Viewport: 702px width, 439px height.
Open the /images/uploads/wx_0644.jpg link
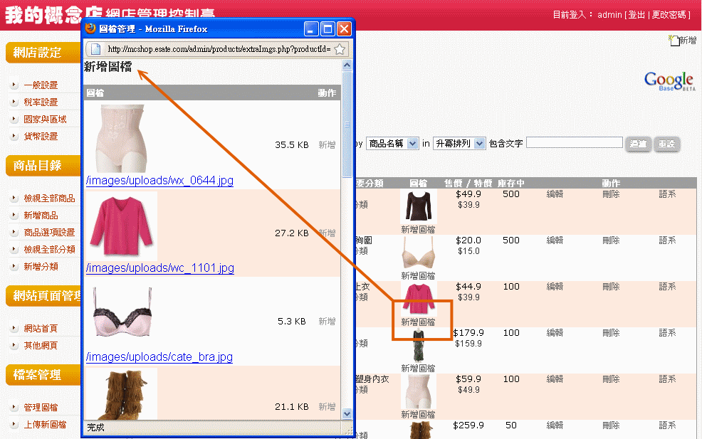point(159,181)
